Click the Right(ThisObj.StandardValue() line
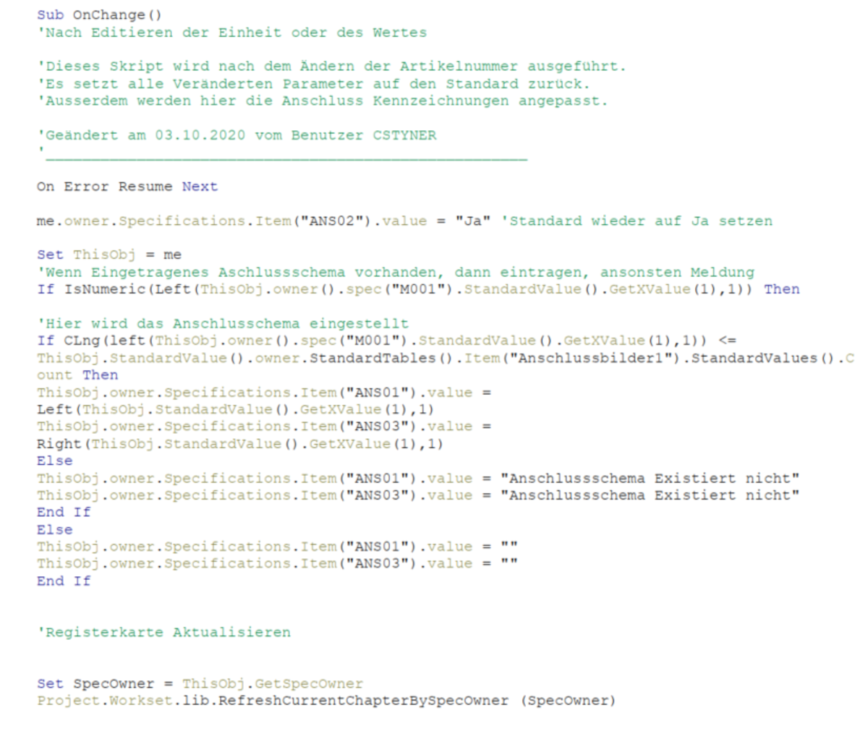This screenshot has height=749, width=868. pos(239,444)
